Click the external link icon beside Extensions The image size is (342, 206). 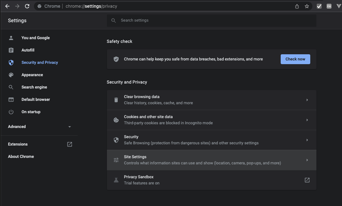tap(70, 144)
